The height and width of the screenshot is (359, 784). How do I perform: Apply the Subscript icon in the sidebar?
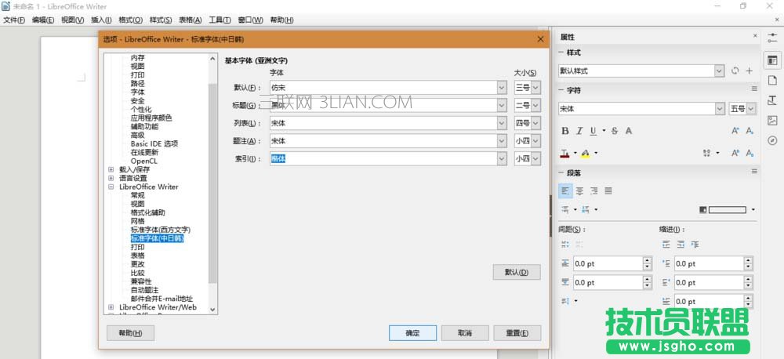(750, 153)
